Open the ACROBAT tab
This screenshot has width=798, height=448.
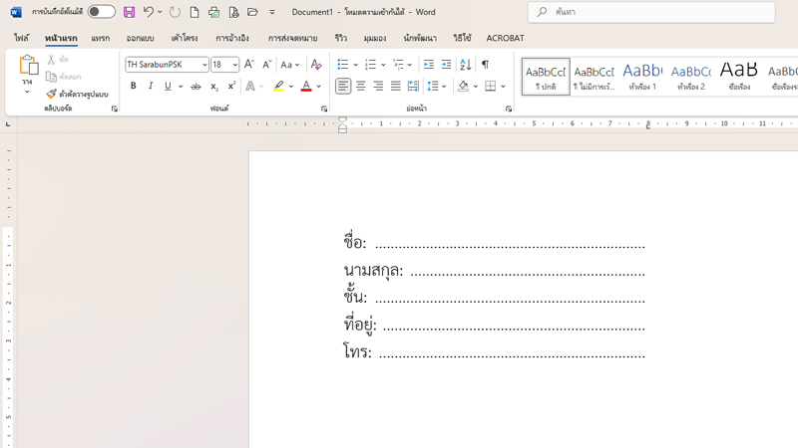(505, 38)
